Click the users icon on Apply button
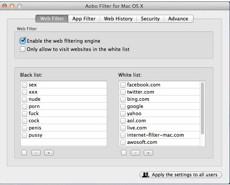Image resolution: width=230 pixels, height=185 pixels. [x=146, y=175]
